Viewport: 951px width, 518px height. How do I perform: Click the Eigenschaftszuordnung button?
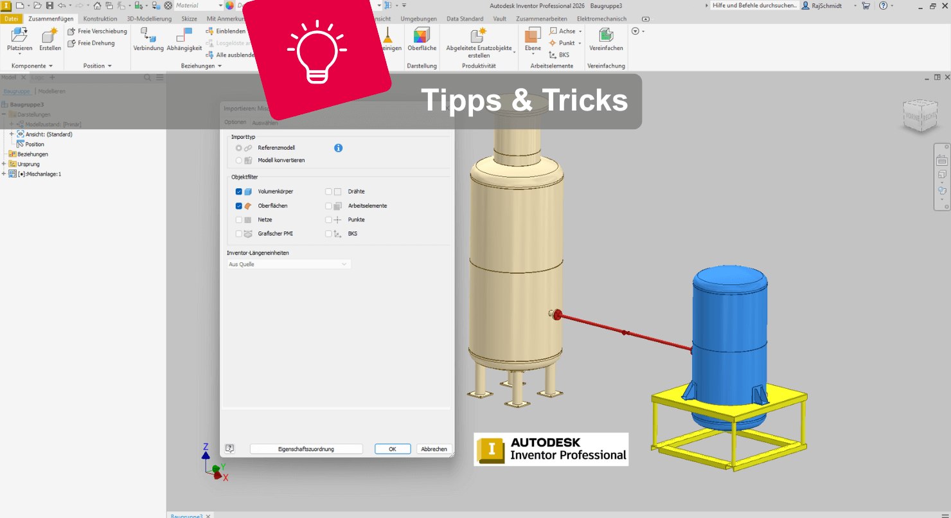(307, 449)
